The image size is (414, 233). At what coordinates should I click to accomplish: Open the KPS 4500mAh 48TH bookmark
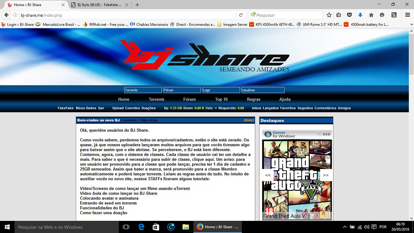(272, 24)
